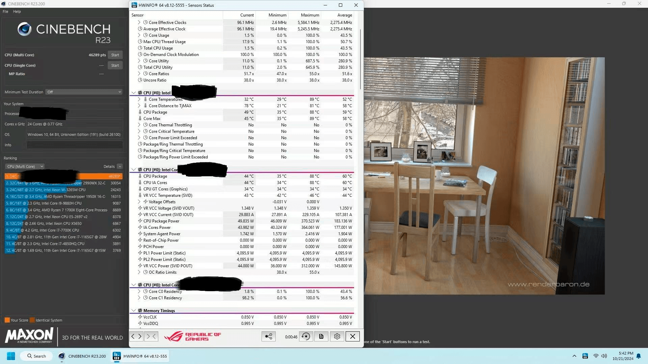Open Windows Start menu logo
Viewport: 648px width, 364px height.
click(11, 356)
